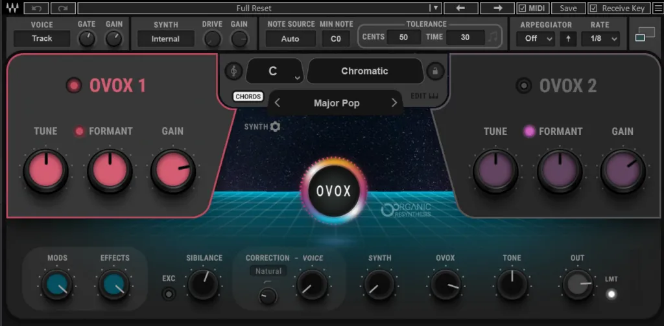Click the OUT level knob

(578, 285)
